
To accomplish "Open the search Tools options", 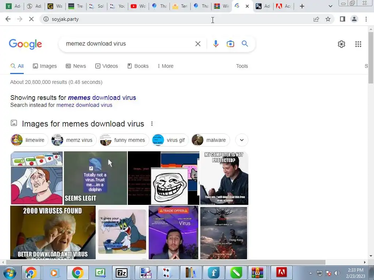I will click(x=242, y=66).
